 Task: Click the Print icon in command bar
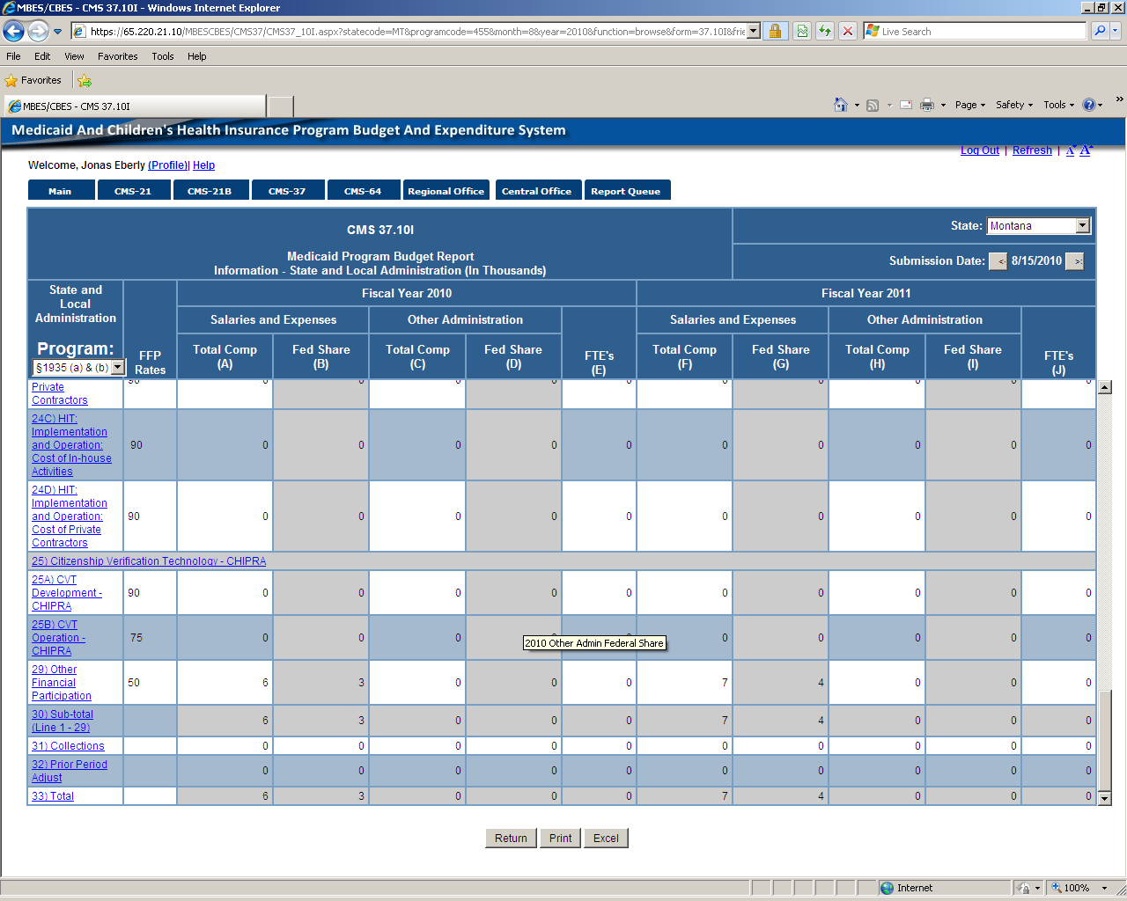[x=927, y=105]
